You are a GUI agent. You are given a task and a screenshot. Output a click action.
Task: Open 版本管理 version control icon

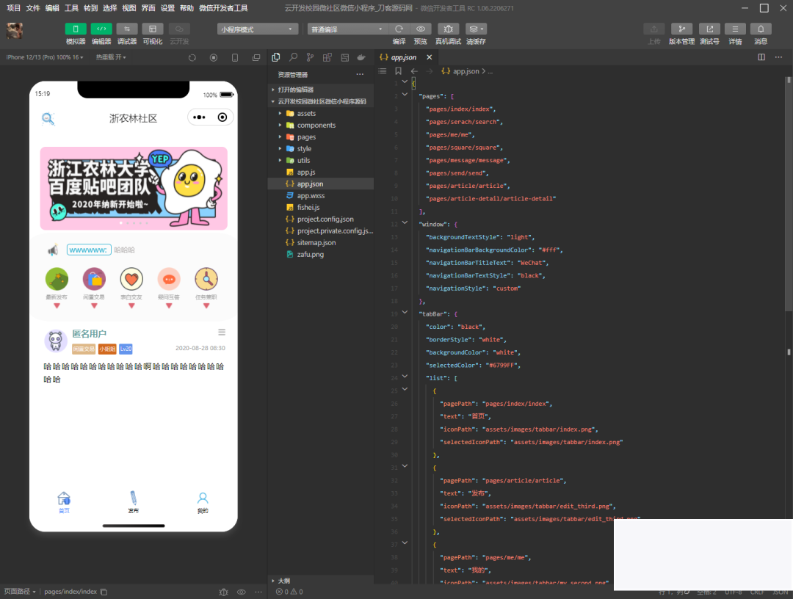pos(681,29)
